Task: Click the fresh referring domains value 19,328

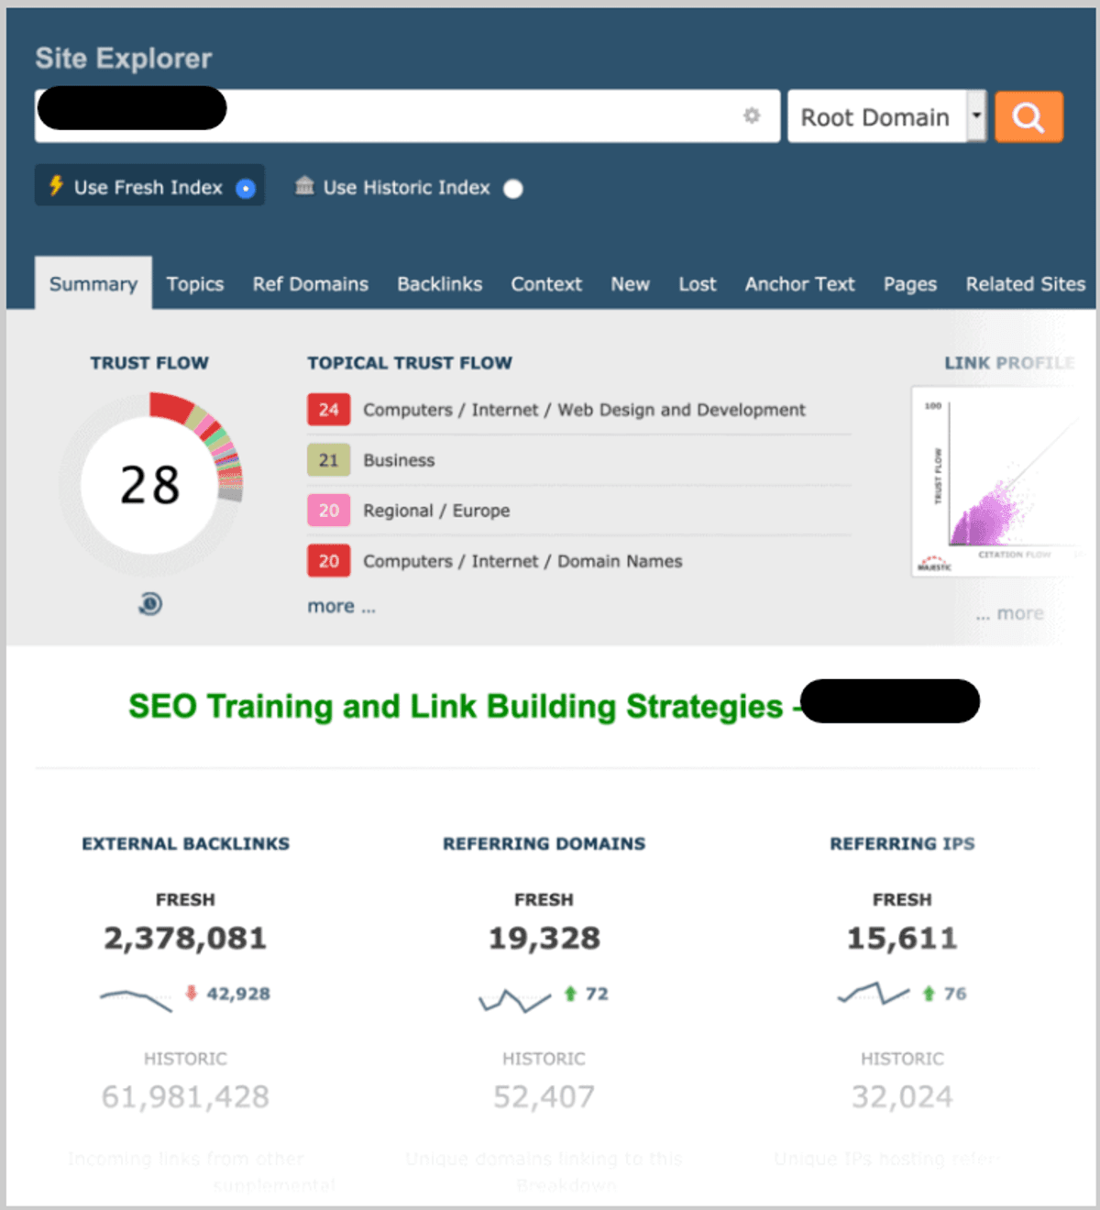Action: tap(544, 938)
